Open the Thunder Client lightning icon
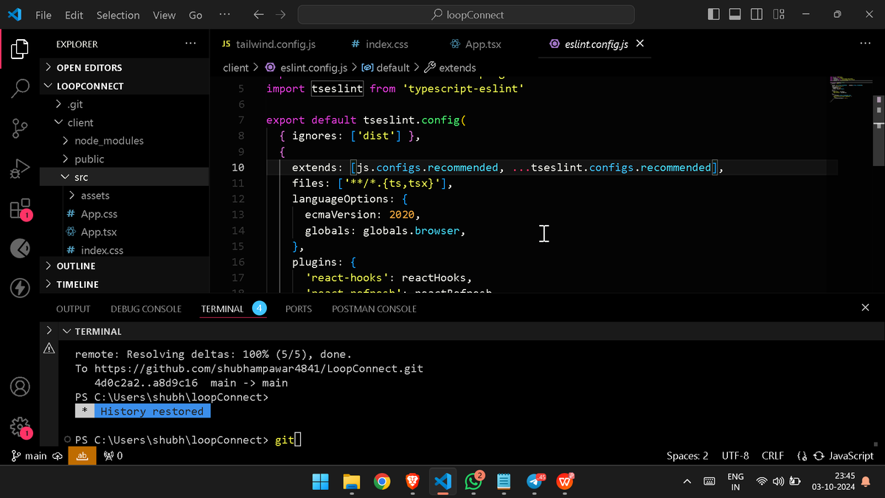 pos(20,288)
